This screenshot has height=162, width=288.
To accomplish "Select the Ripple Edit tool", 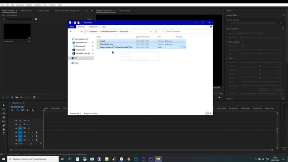I will click(x=4, y=113).
